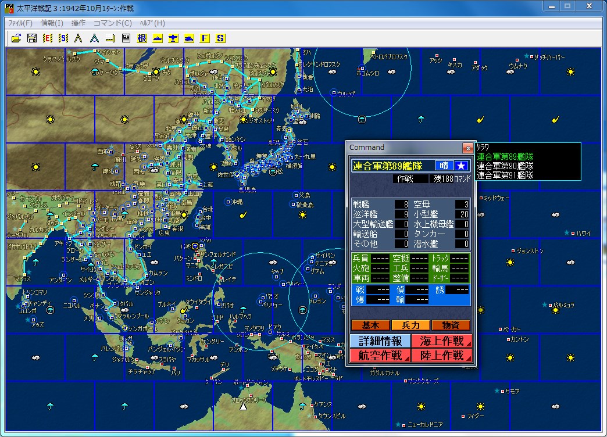Click the タラワ heading in fleet list
Viewport: 607px width, 437px height.
[483, 147]
